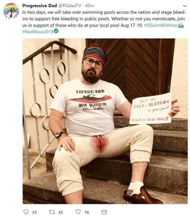
Task: Open tweet options with the chevron arrow
Action: coord(185,6)
